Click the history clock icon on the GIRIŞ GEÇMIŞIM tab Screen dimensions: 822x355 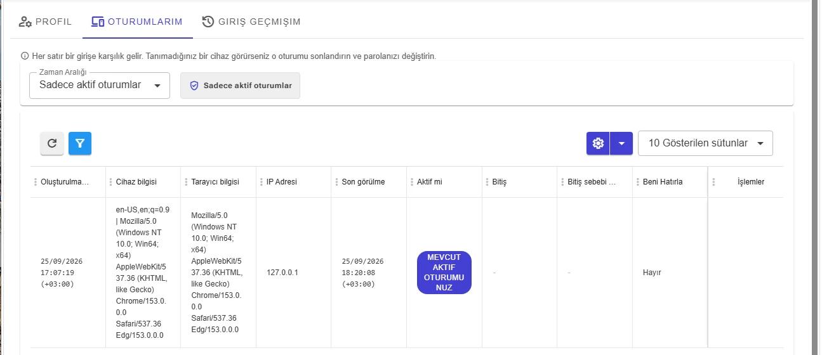[208, 22]
